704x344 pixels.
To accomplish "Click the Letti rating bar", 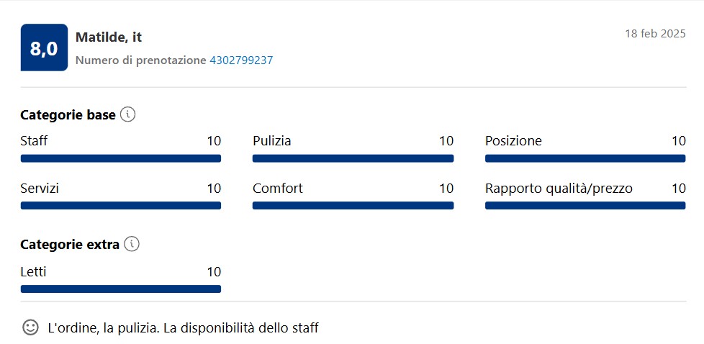I will point(121,289).
